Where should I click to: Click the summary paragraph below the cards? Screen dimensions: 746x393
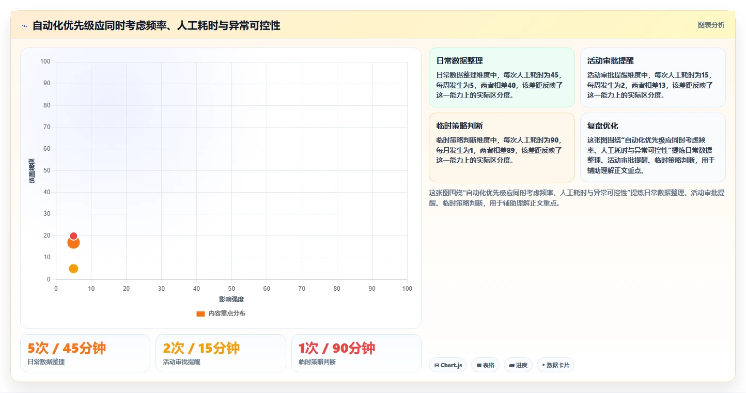tap(577, 198)
